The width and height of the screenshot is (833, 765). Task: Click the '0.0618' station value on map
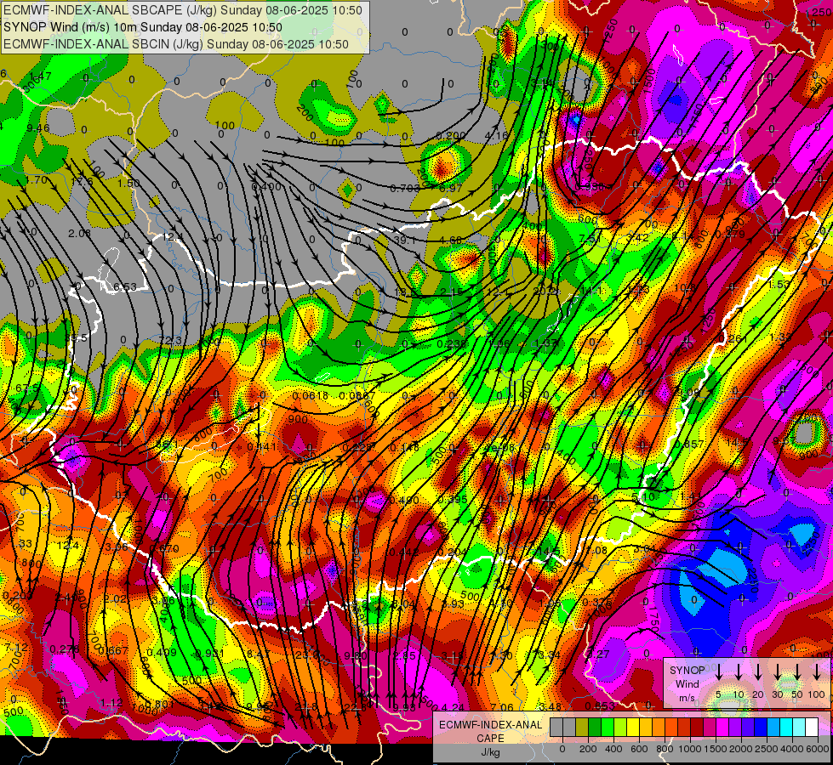click(x=311, y=395)
